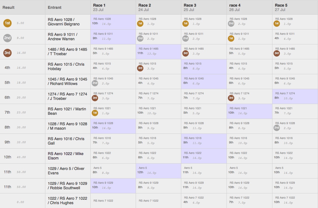The image size is (318, 208).
Task: Click Richard Willows' Race 1 2nd place badge
Action: pyautogui.click(x=95, y=83)
